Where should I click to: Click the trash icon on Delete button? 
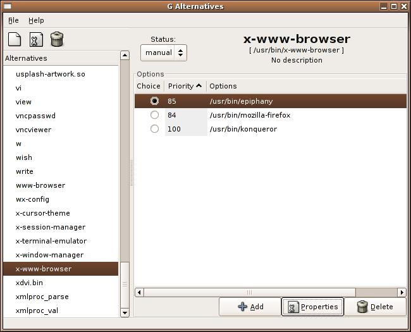click(x=362, y=307)
